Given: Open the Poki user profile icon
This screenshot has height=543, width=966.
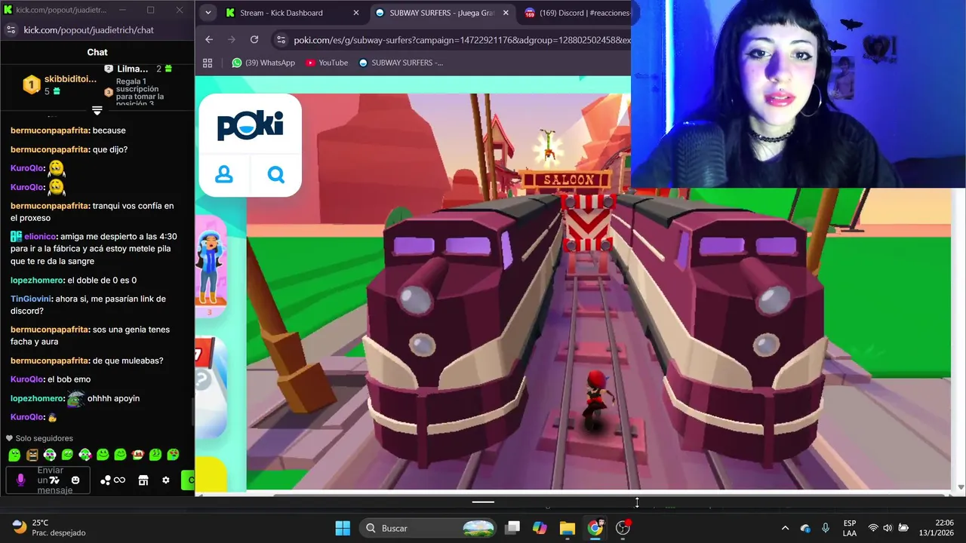Looking at the screenshot, I should click(224, 175).
